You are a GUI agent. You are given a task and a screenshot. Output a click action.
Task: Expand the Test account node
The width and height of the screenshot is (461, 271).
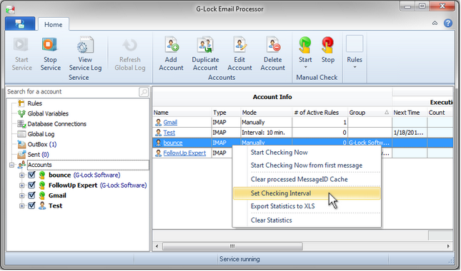(x=21, y=206)
